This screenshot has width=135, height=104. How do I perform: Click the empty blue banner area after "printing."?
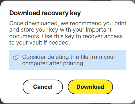(x=105, y=63)
